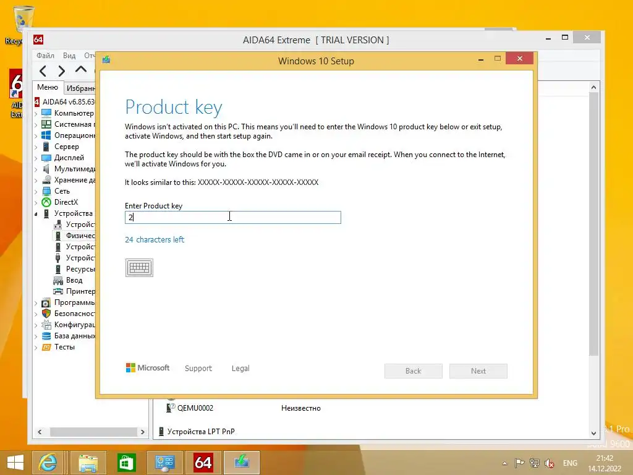Open File Explorer from the taskbar
The image size is (633, 475).
point(88,463)
